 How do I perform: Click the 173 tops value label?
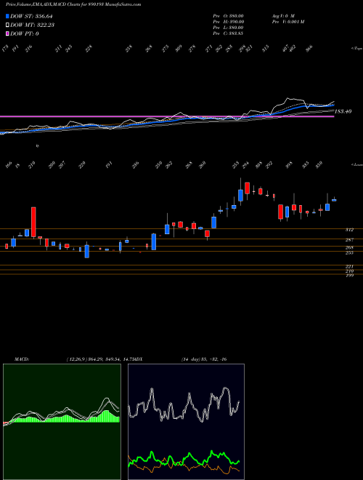(x=5, y=49)
